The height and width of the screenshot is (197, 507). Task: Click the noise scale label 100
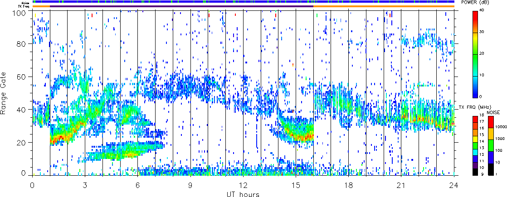click(498, 151)
